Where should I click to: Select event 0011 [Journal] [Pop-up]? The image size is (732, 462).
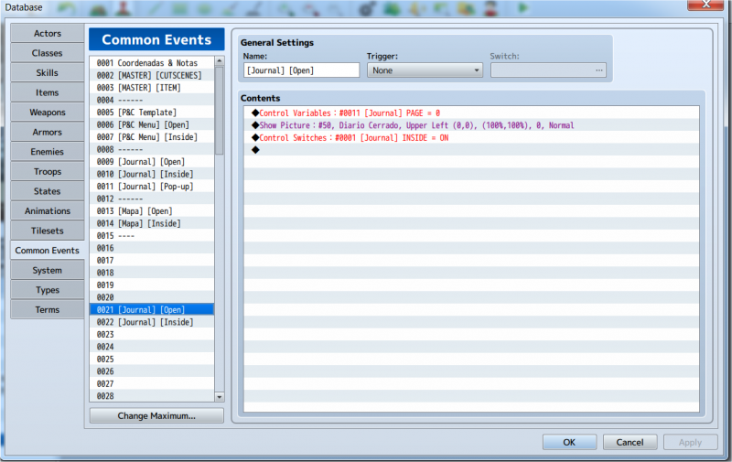pyautogui.click(x=152, y=187)
